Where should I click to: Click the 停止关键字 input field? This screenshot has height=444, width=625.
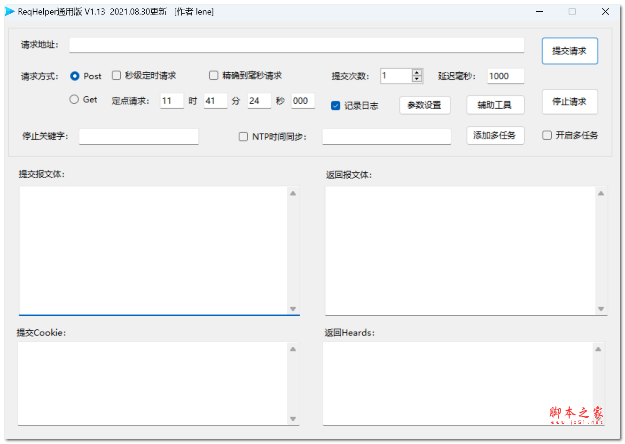139,136
